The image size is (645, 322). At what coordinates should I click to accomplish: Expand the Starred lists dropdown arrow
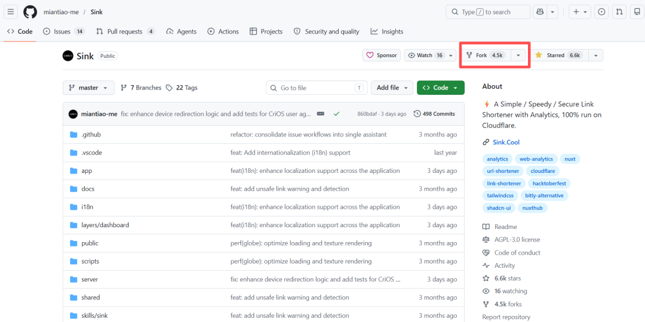(x=596, y=55)
